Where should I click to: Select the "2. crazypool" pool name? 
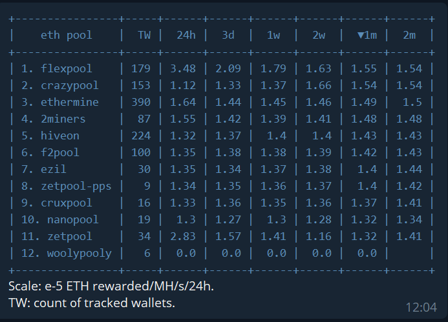(59, 86)
